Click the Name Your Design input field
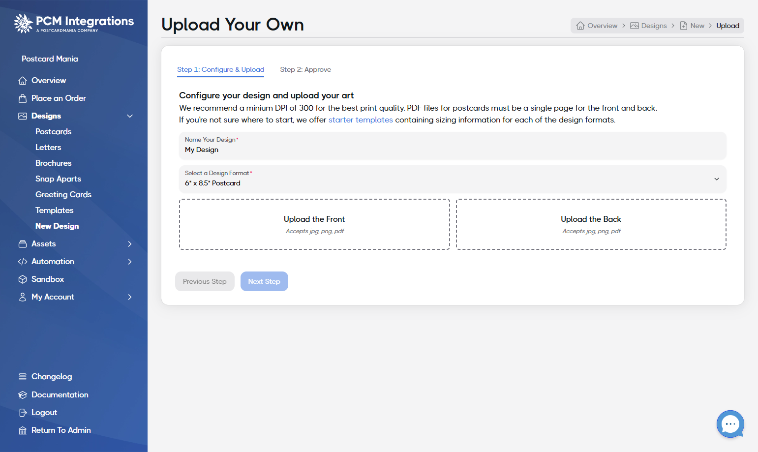The width and height of the screenshot is (758, 452). [x=453, y=146]
